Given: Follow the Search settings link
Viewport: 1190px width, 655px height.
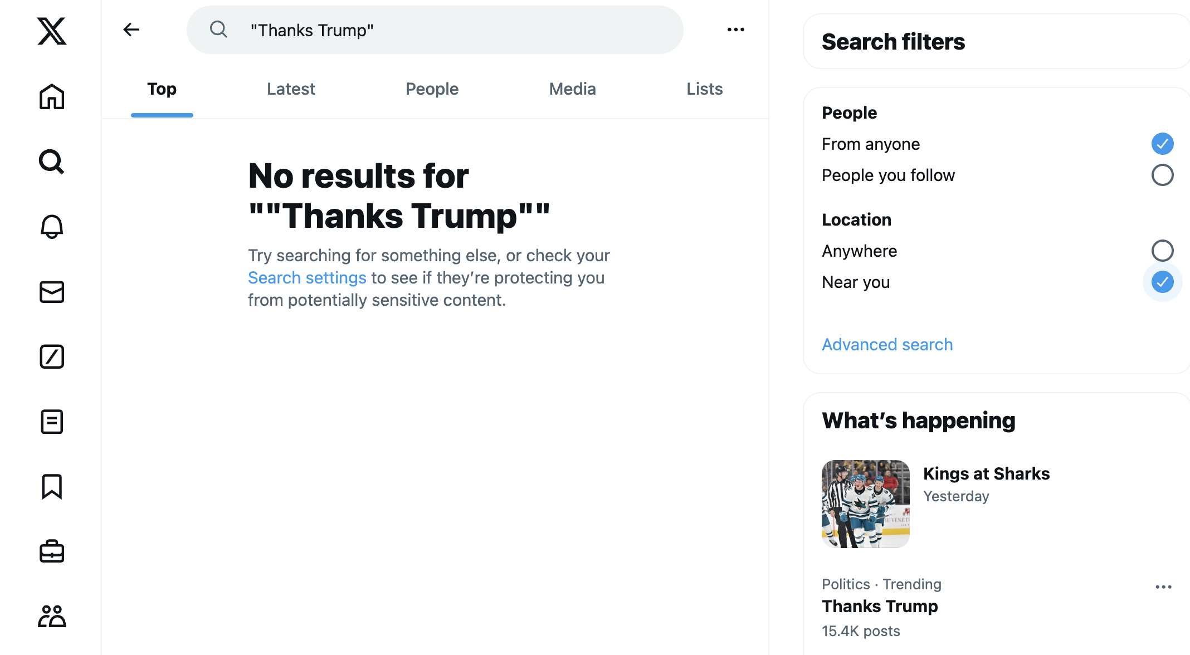Looking at the screenshot, I should click(x=307, y=277).
